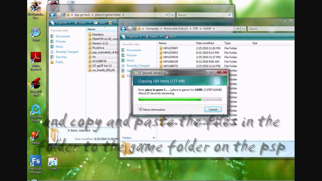Open Music link in GAME window sidebar
This screenshot has height=181, width=322.
pyautogui.click(x=130, y=60)
